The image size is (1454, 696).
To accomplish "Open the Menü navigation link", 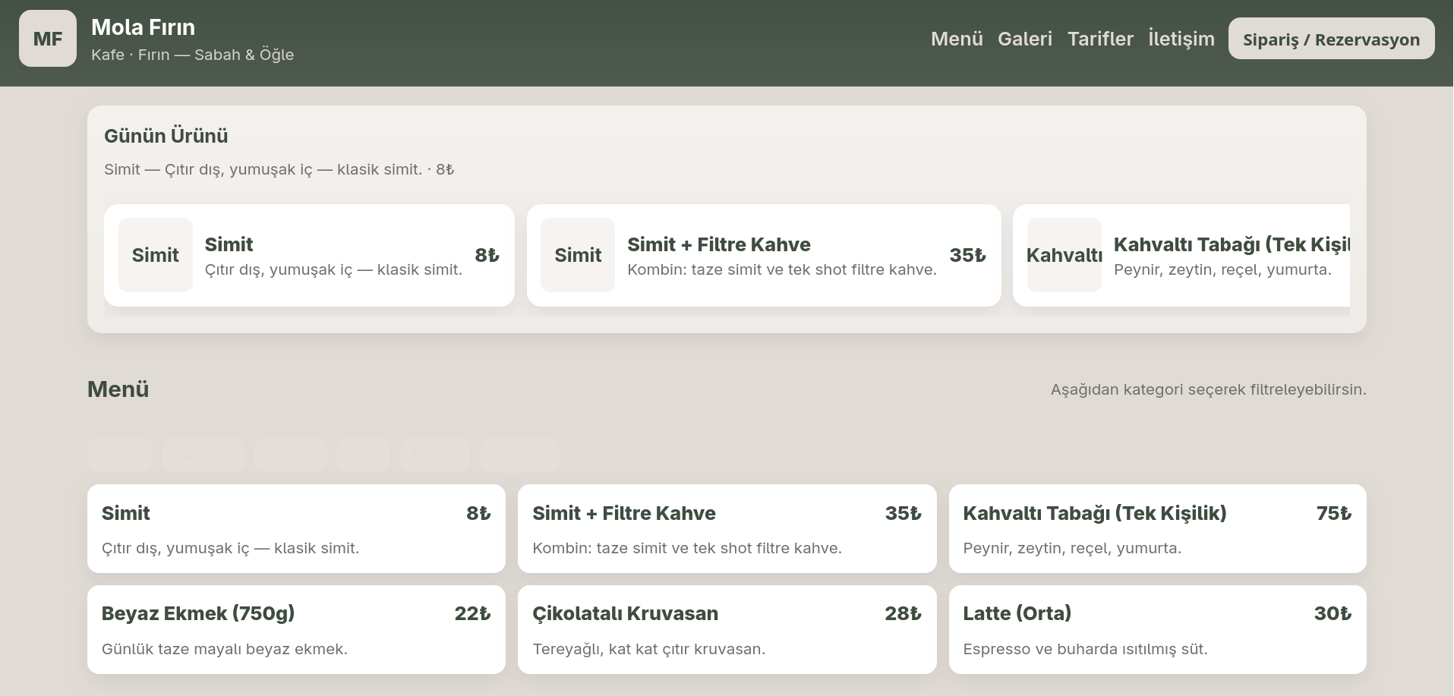I will (956, 39).
